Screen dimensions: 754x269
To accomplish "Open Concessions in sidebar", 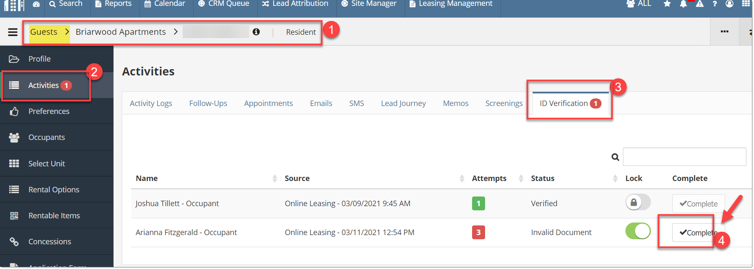I will click(57, 241).
